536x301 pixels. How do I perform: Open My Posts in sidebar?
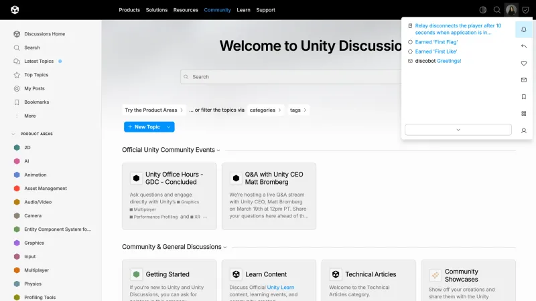click(34, 88)
